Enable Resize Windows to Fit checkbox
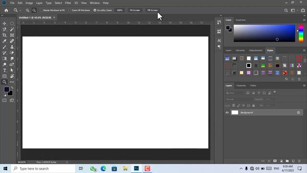The height and width of the screenshot is (173, 307). click(41, 10)
